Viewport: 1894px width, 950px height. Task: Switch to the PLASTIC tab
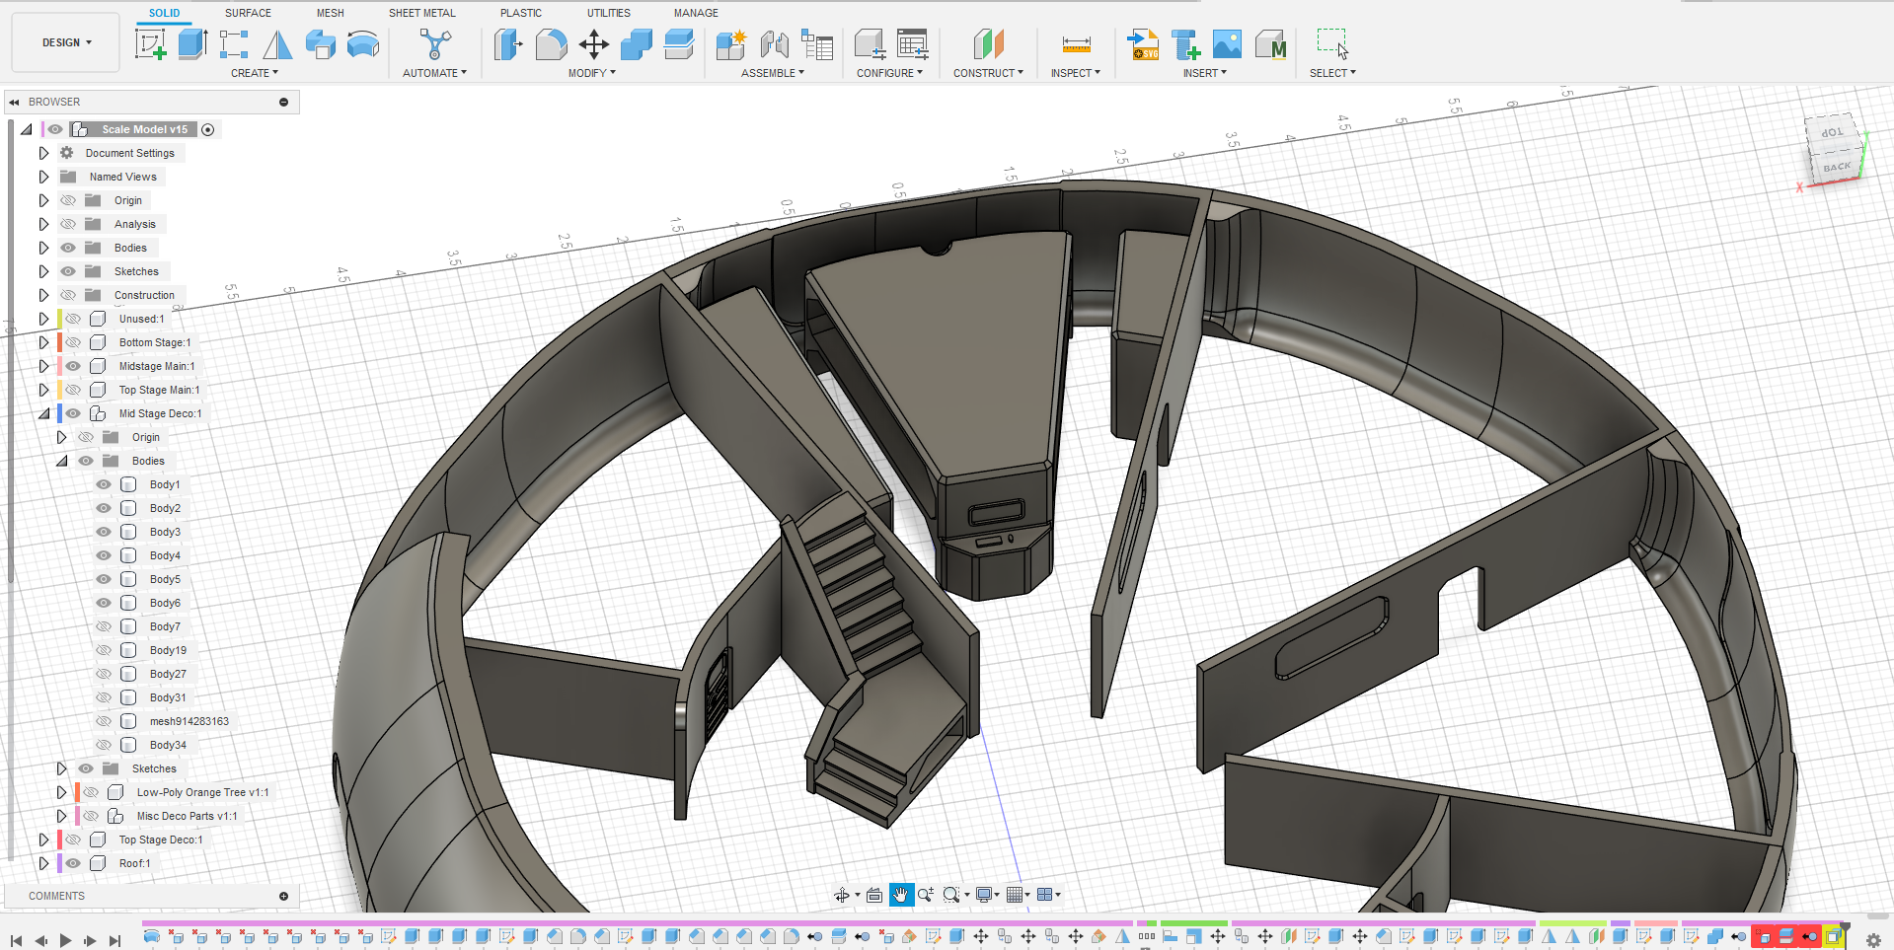click(521, 13)
